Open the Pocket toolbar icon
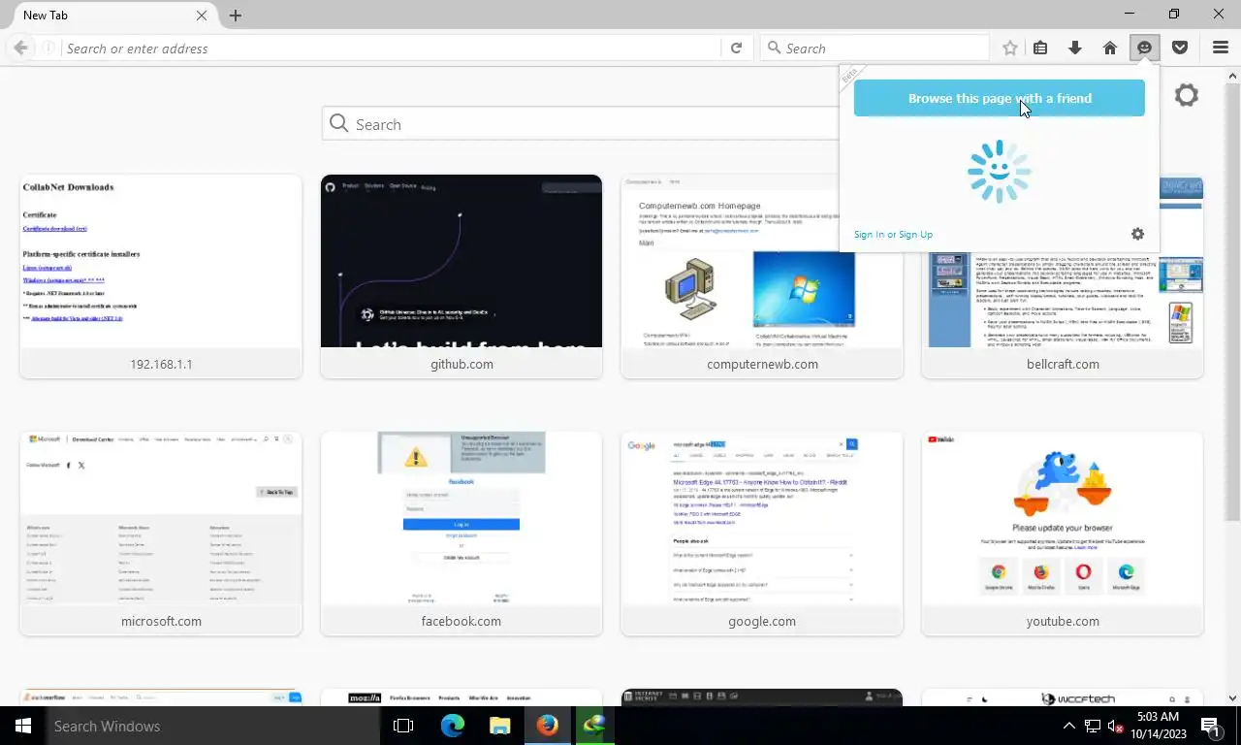1241x745 pixels. (1180, 48)
